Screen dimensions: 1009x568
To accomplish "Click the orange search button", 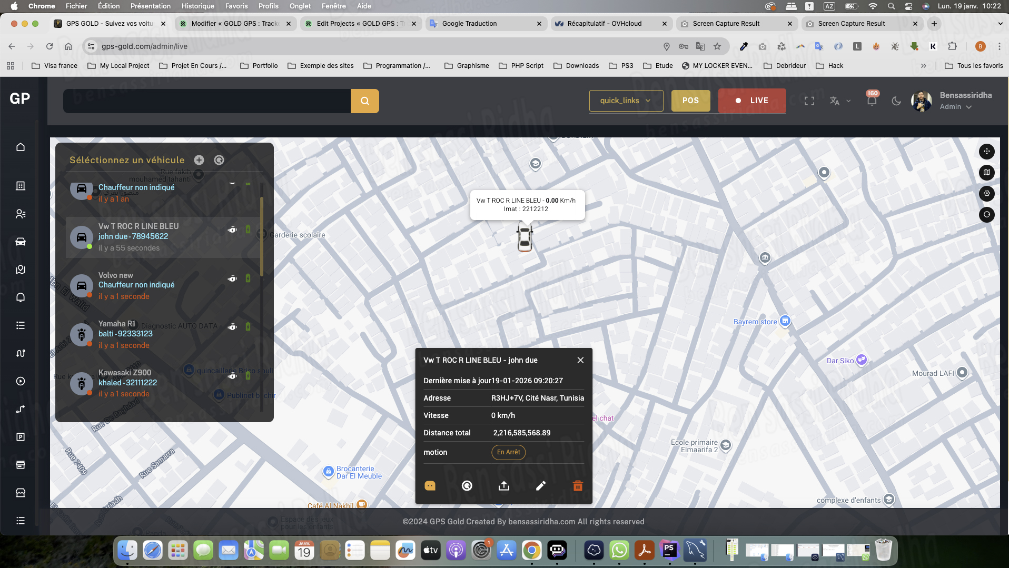I will pyautogui.click(x=364, y=101).
